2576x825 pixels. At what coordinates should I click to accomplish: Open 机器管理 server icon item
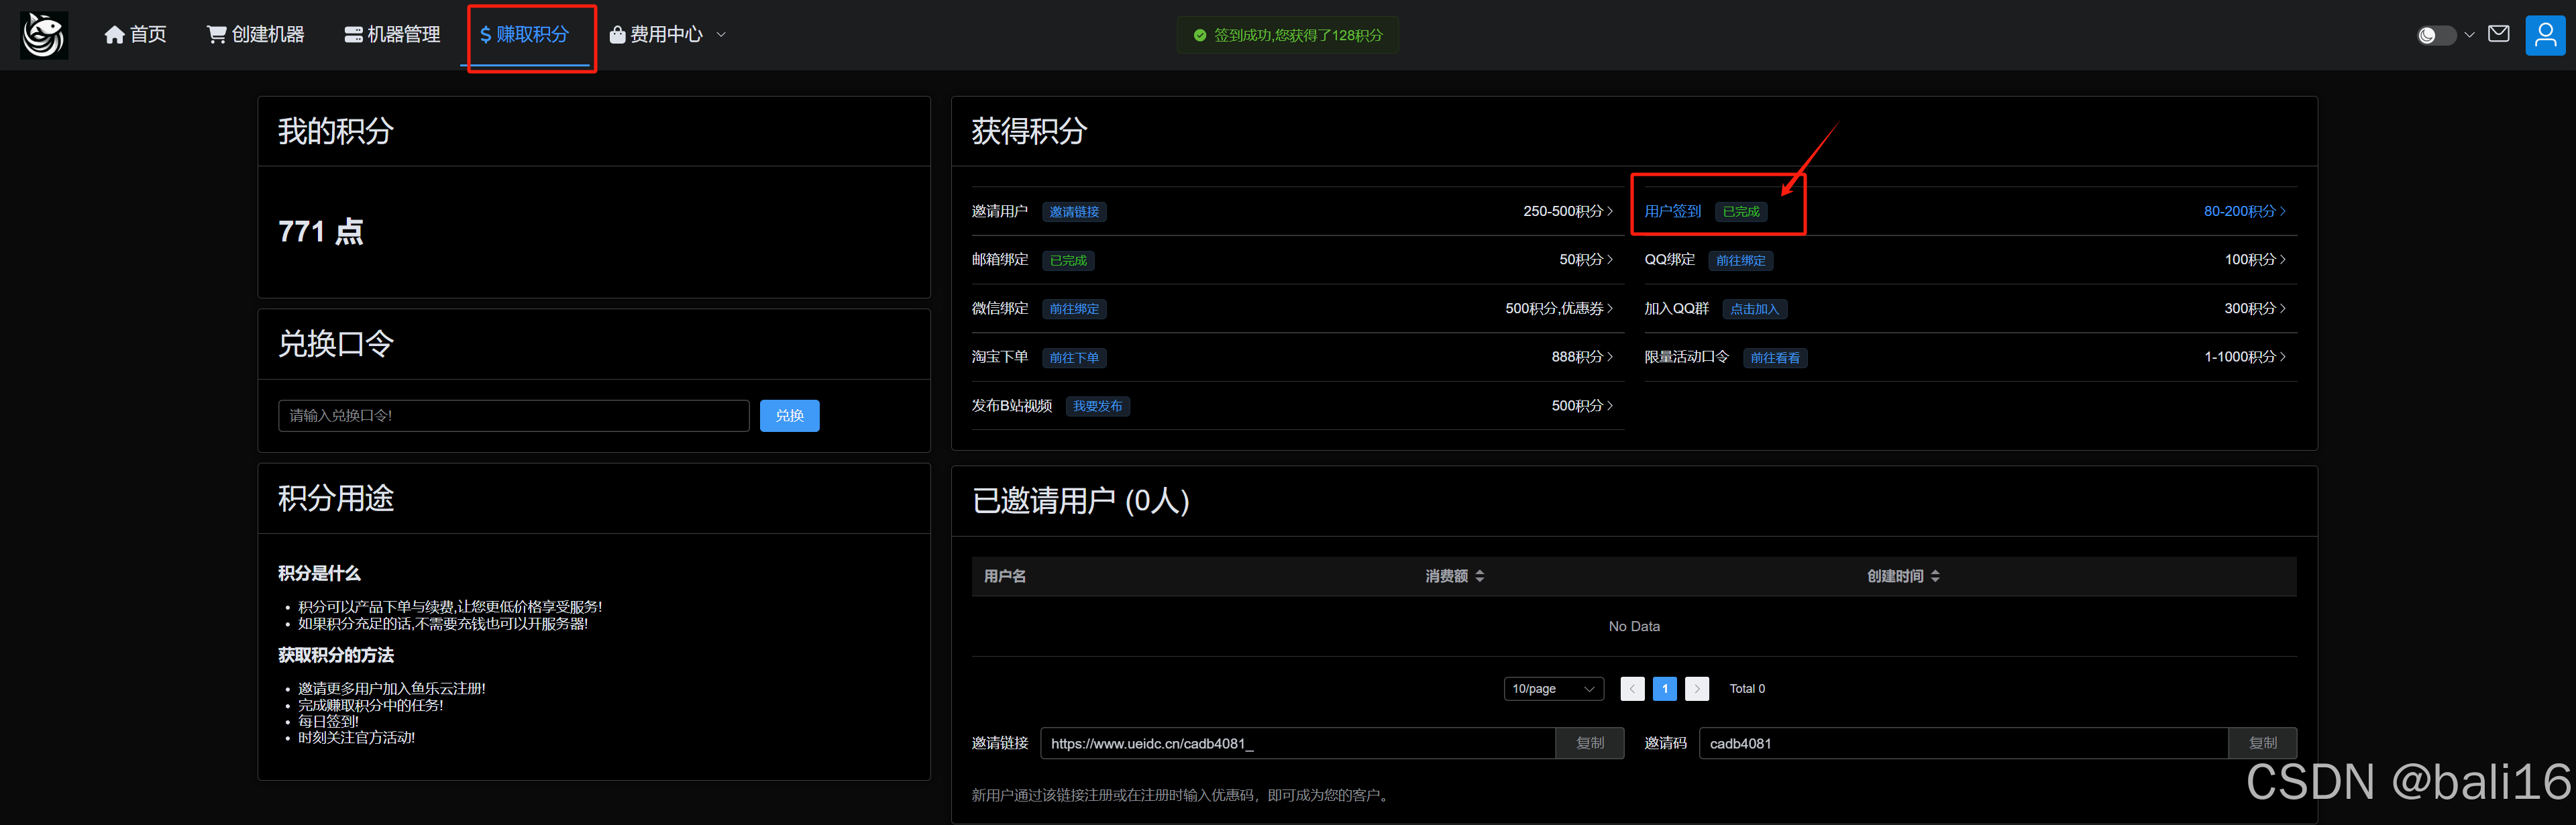(392, 35)
